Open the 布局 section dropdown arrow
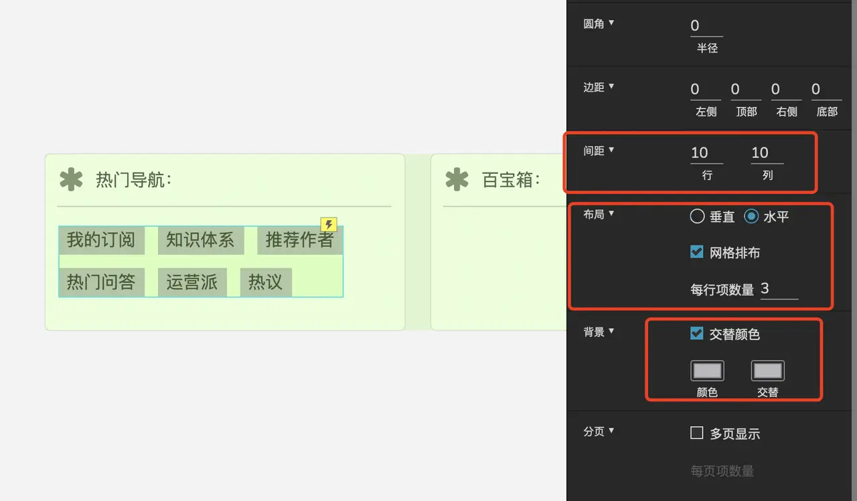 [611, 213]
